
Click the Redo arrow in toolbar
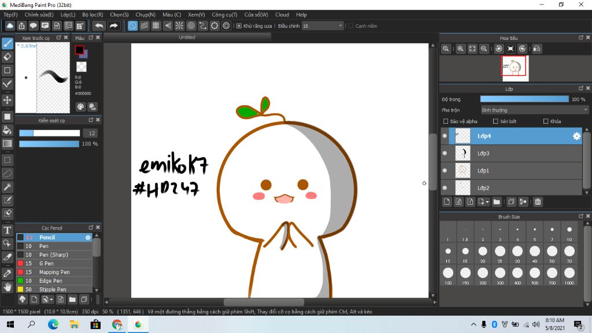[113, 25]
